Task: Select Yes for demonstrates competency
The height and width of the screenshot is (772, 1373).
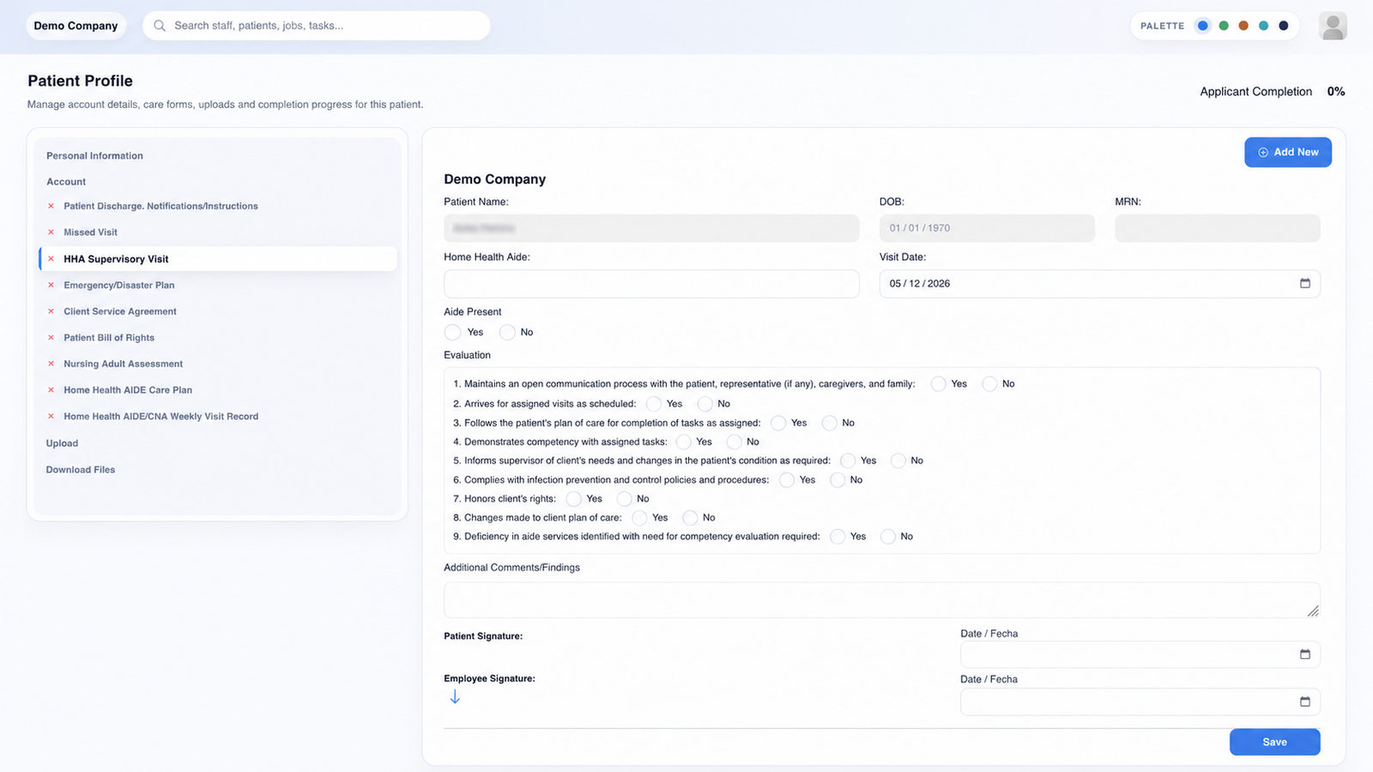Action: coord(683,442)
